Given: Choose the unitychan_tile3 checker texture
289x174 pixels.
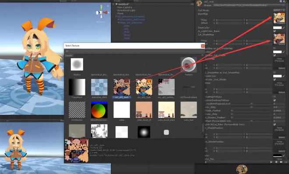Looking at the screenshot, I should point(99,87).
